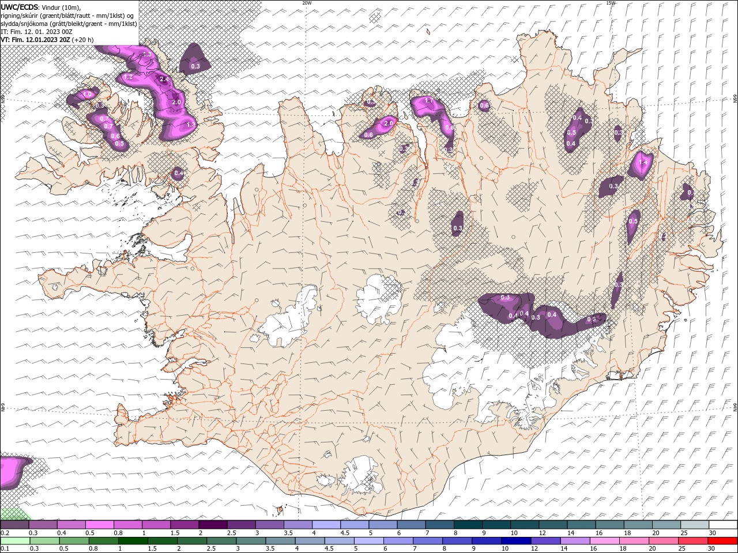Click the top legend swatch between 0.2 and 0.3
Viewport: 738px width, 553px height.
14,525
